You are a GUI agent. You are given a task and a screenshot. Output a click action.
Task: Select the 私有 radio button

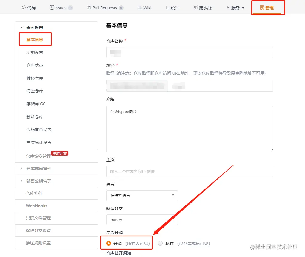pyautogui.click(x=160, y=243)
